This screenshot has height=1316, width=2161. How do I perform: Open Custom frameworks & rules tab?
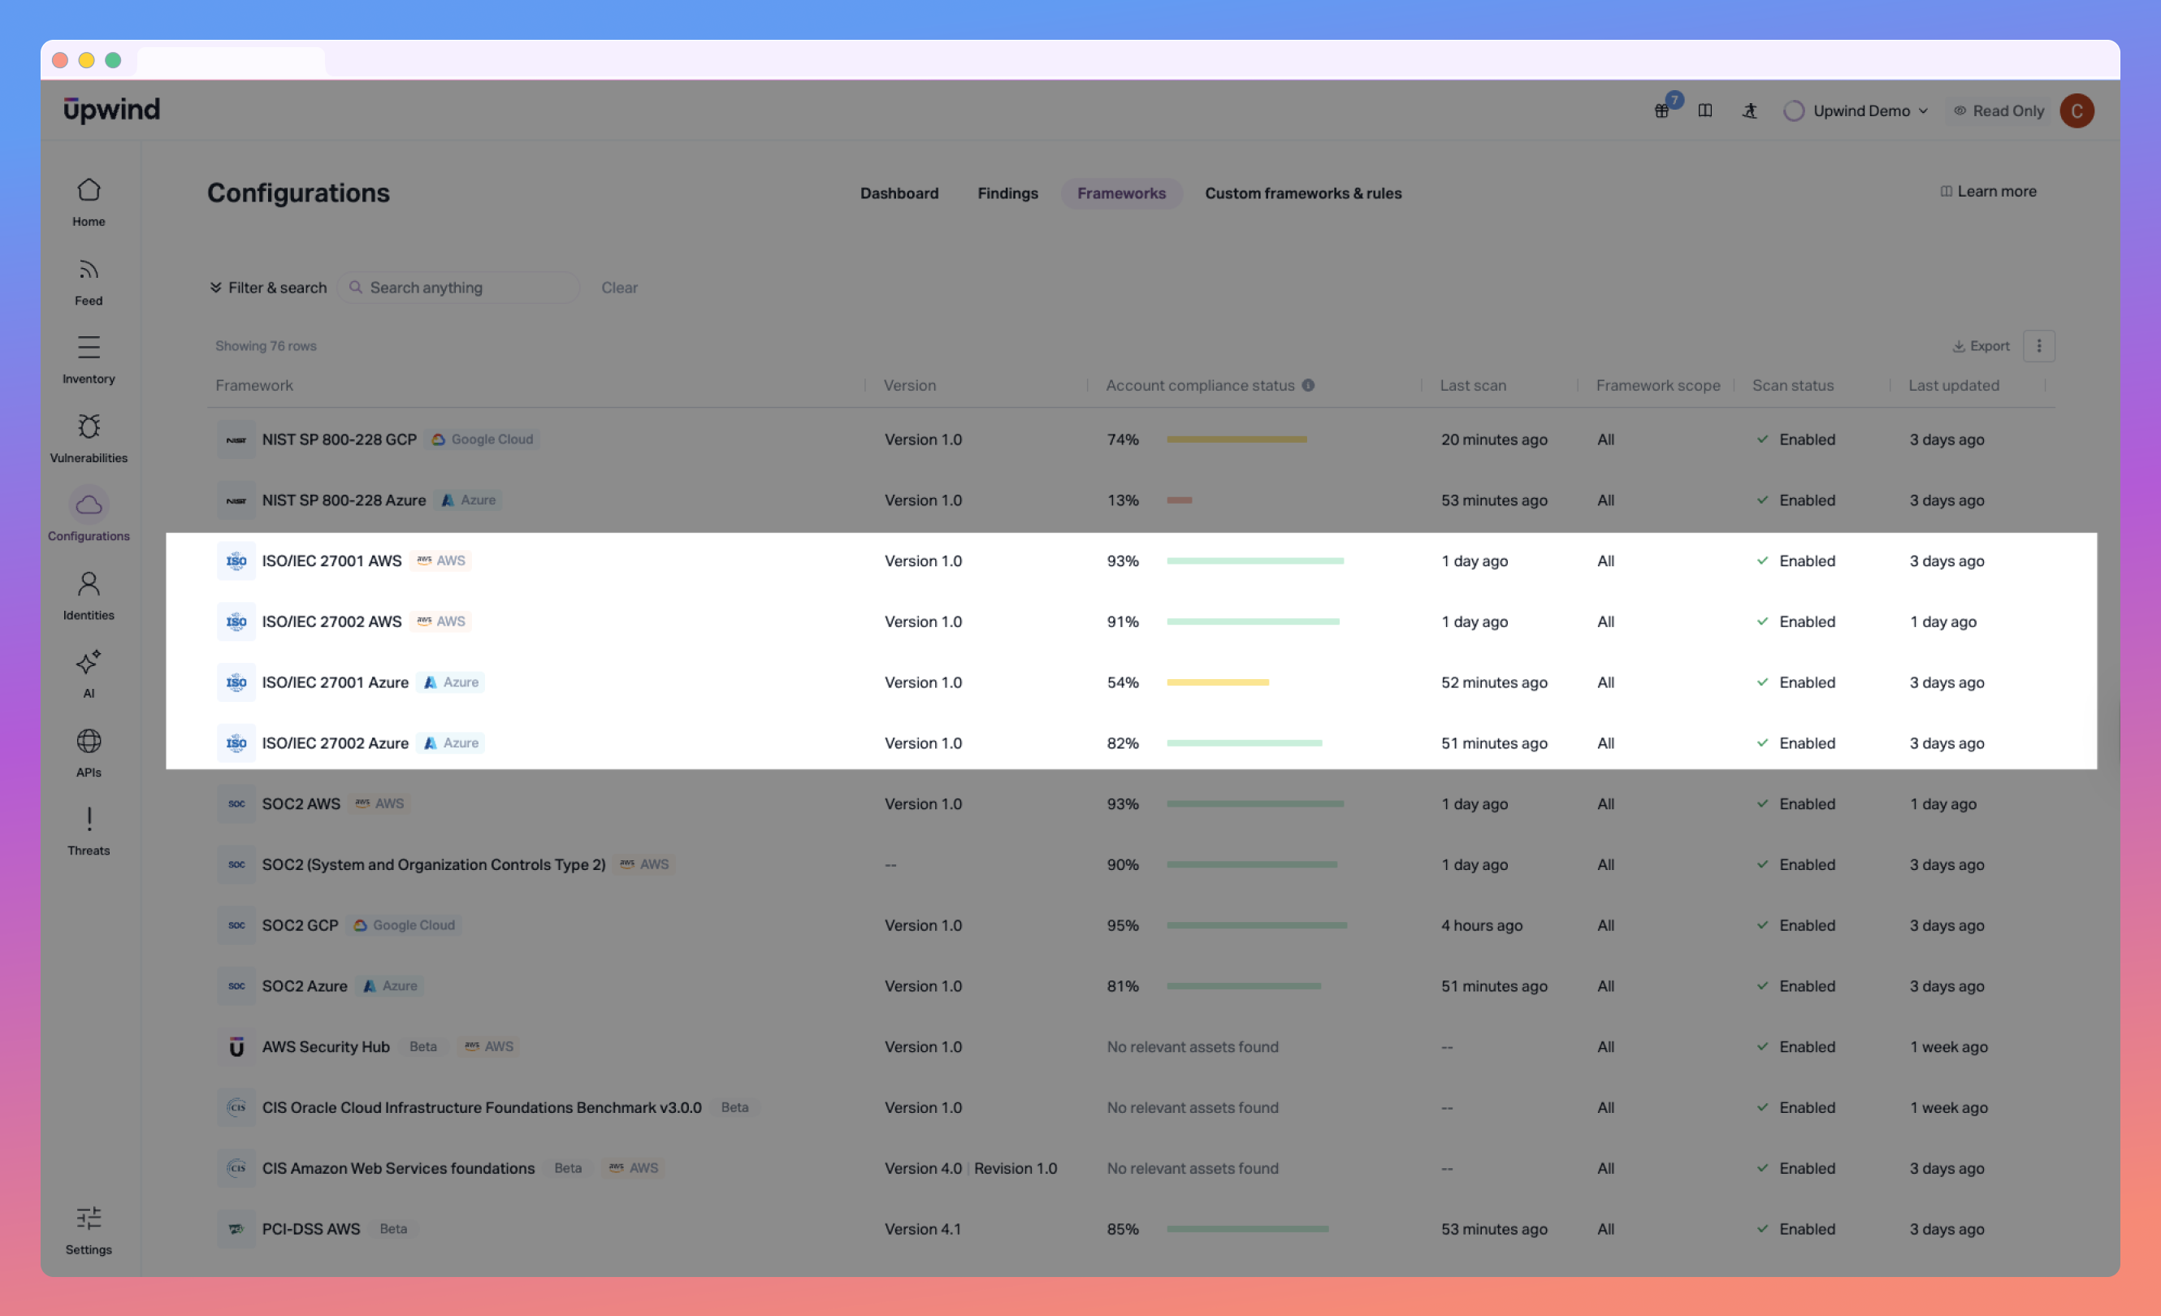[x=1303, y=193]
